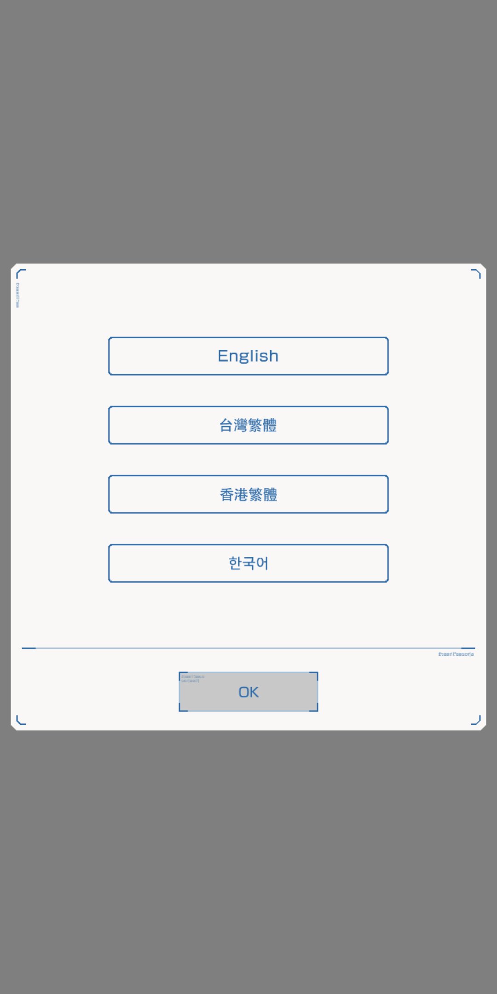Pick 한국어 from the language list
Image resolution: width=497 pixels, height=994 pixels.
(248, 563)
